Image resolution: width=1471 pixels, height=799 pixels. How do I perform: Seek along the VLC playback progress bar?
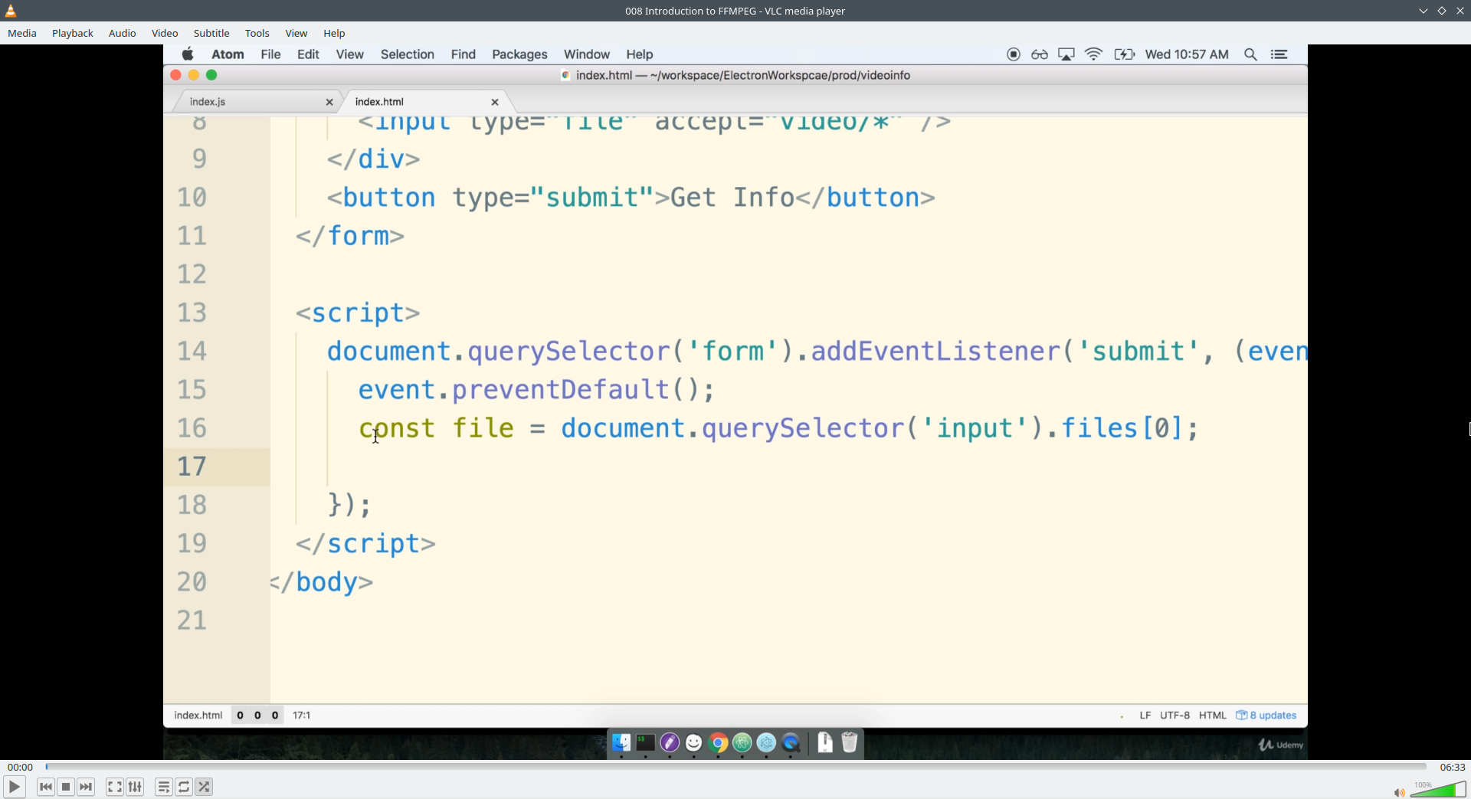point(735,766)
